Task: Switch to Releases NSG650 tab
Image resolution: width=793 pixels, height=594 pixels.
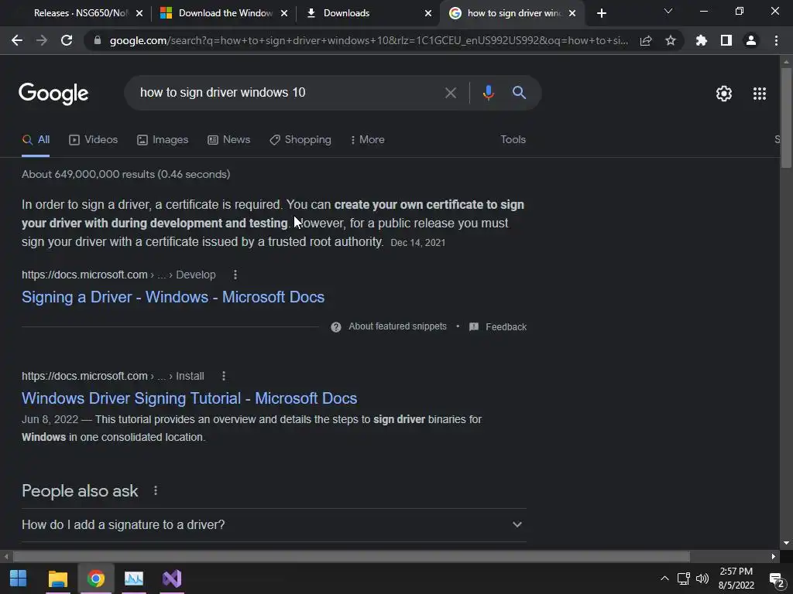Action: 81,13
